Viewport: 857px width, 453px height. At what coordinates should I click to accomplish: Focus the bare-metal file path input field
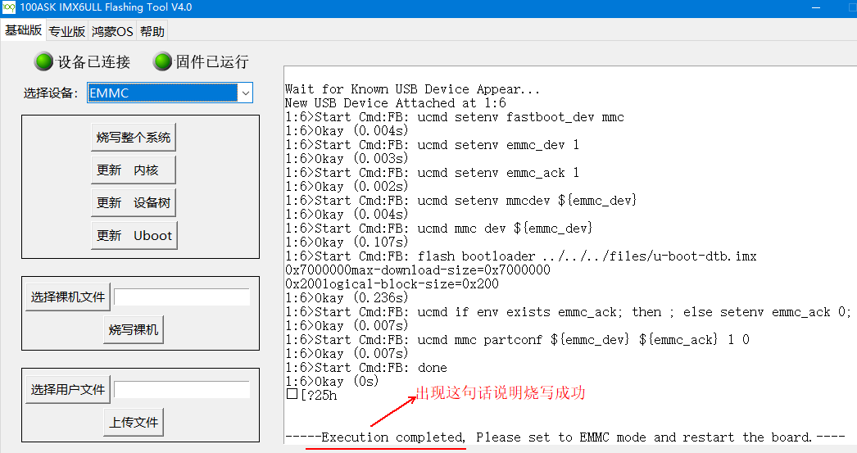pos(182,297)
